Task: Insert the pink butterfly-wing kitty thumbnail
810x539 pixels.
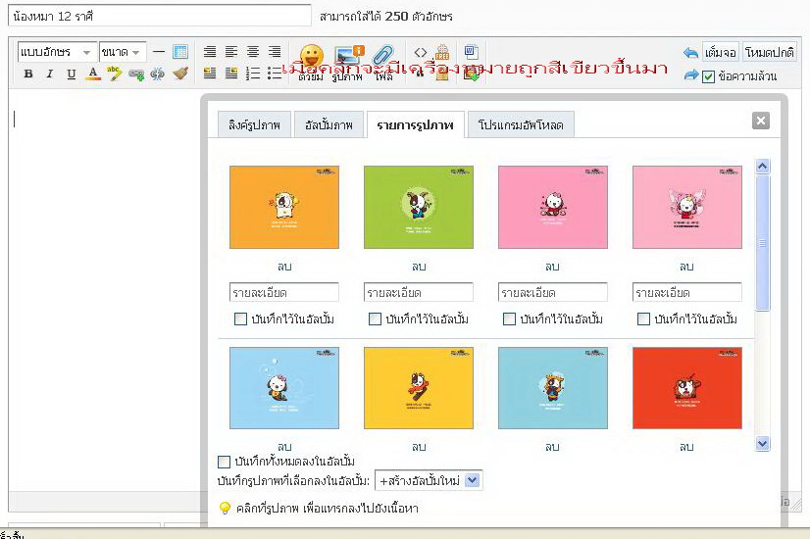Action: (x=687, y=207)
